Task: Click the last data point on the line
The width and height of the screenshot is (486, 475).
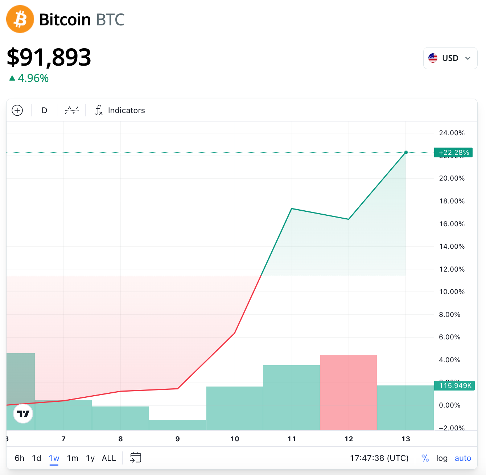Action: 406,152
